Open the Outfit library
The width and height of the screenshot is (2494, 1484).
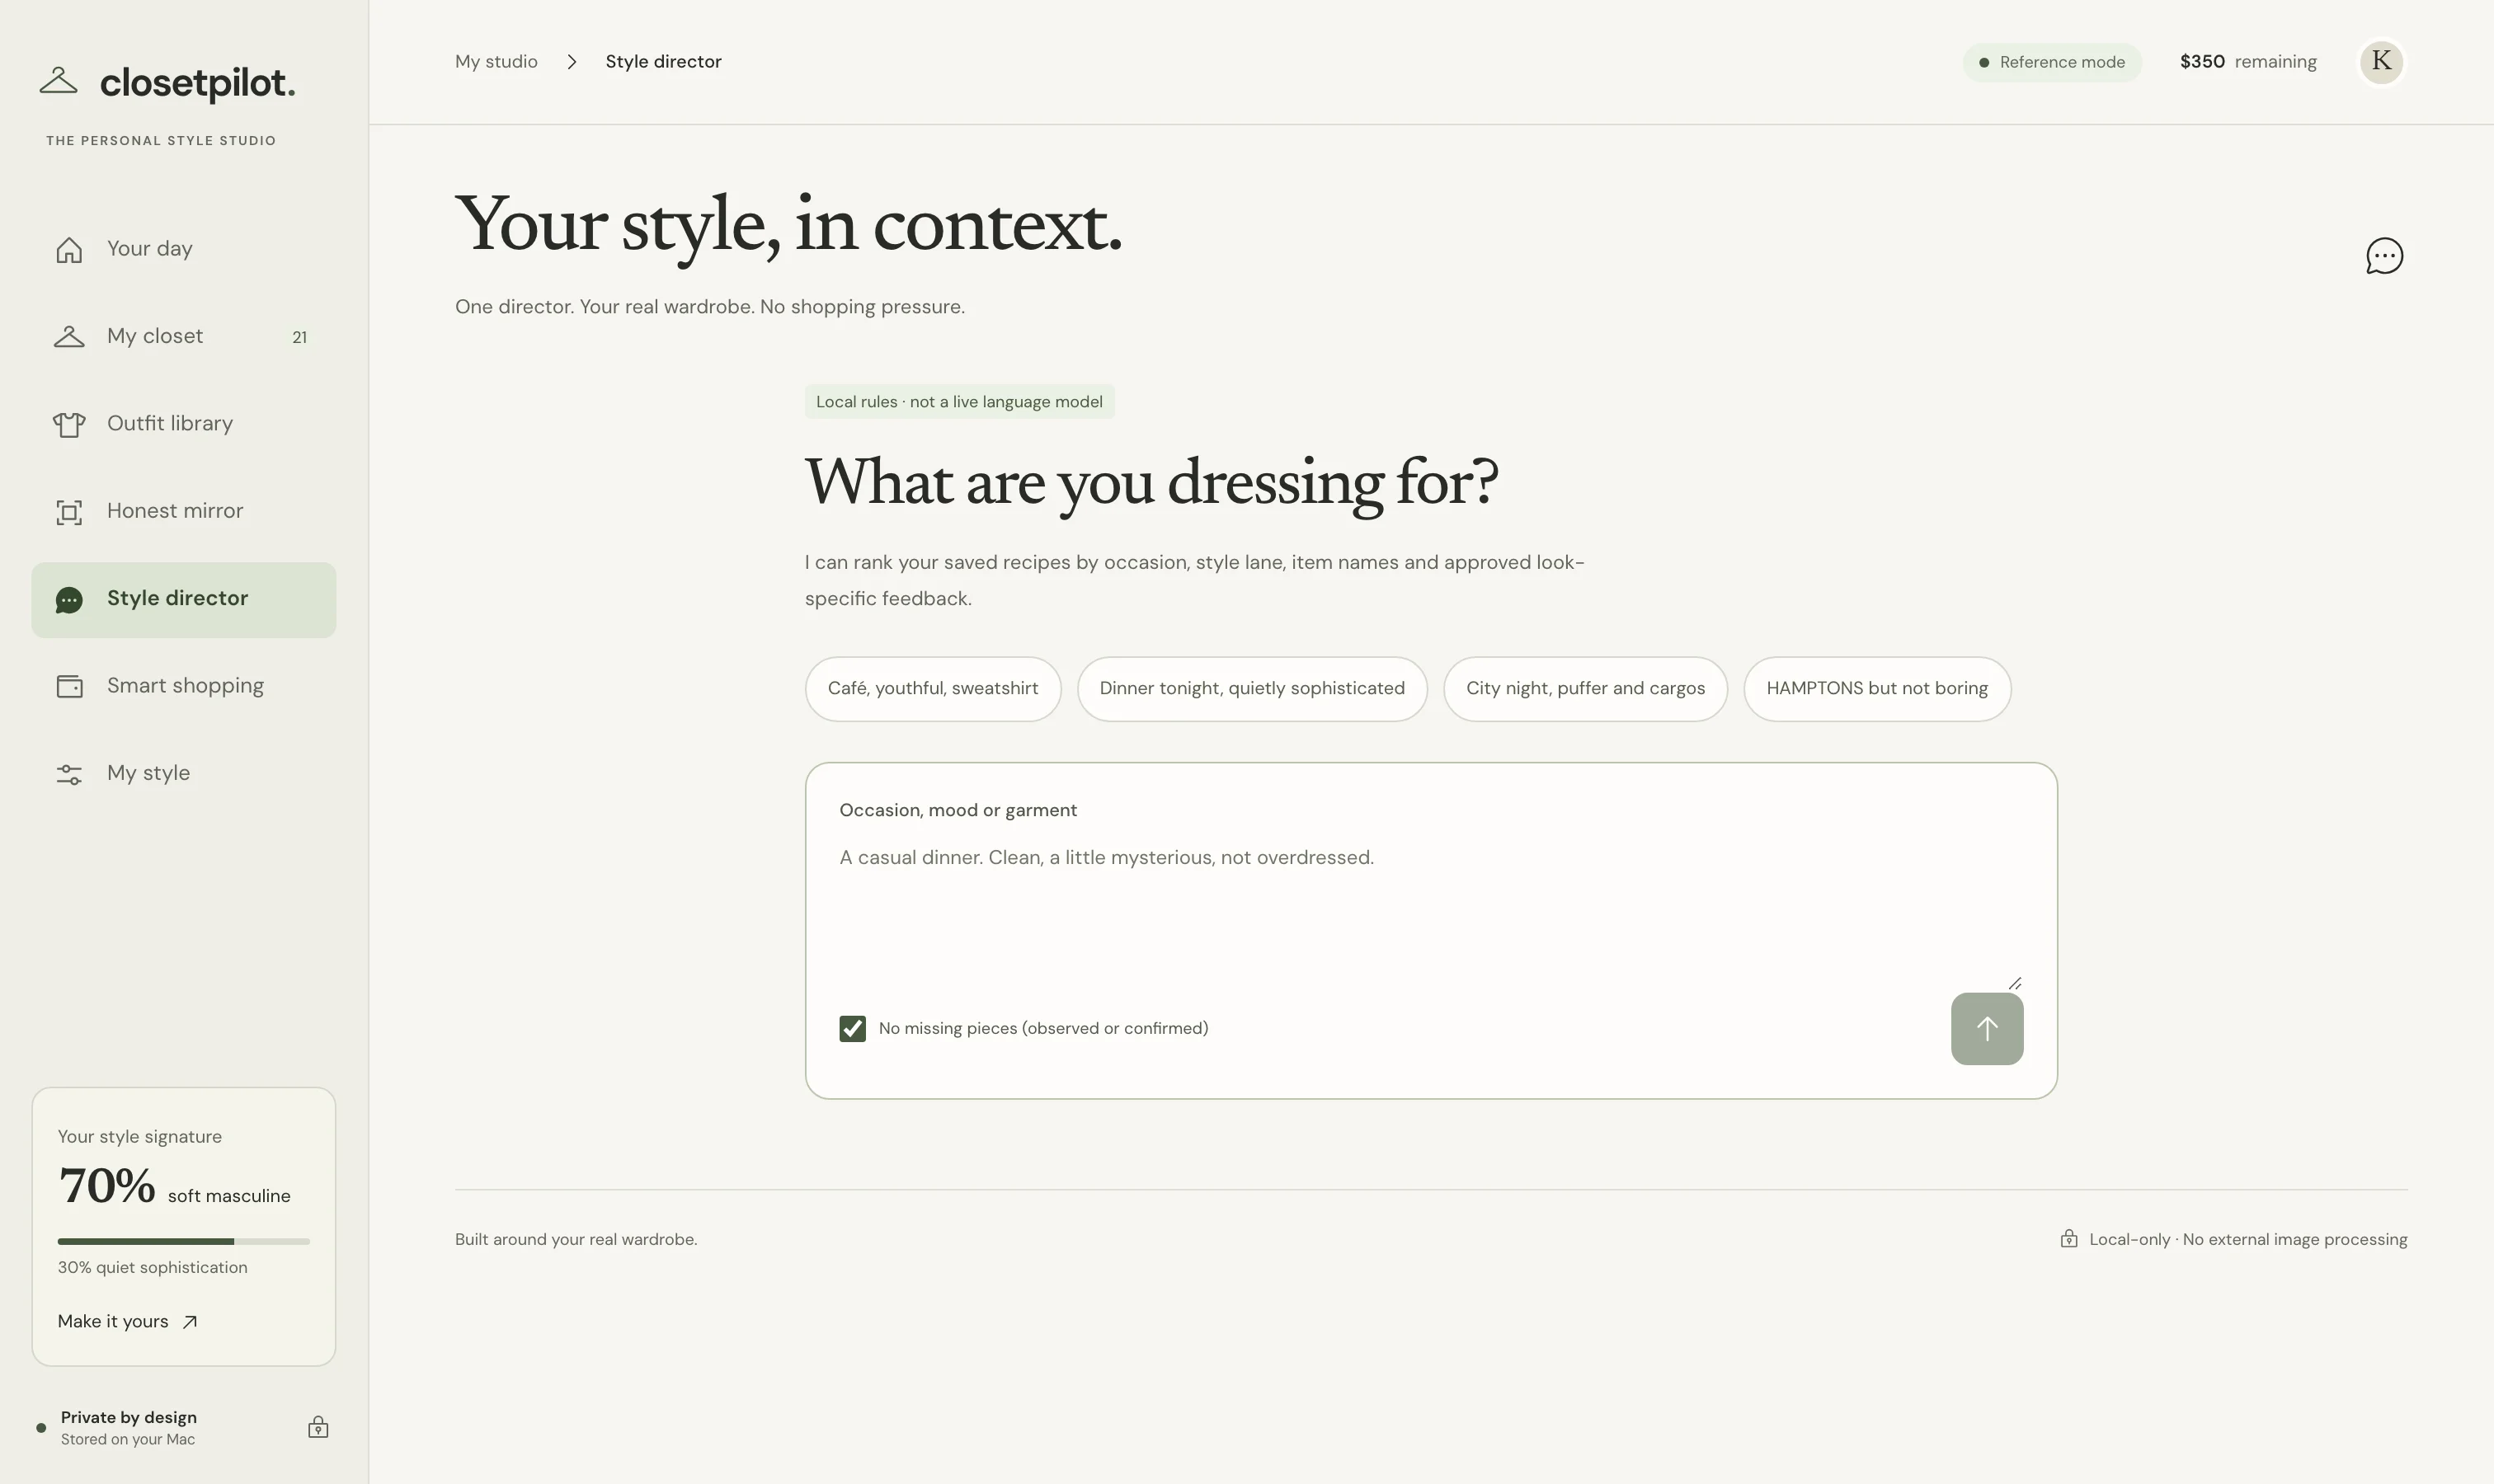184,424
